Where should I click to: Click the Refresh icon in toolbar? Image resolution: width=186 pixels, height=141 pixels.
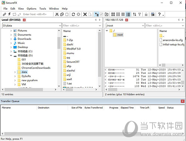(x=73, y=14)
